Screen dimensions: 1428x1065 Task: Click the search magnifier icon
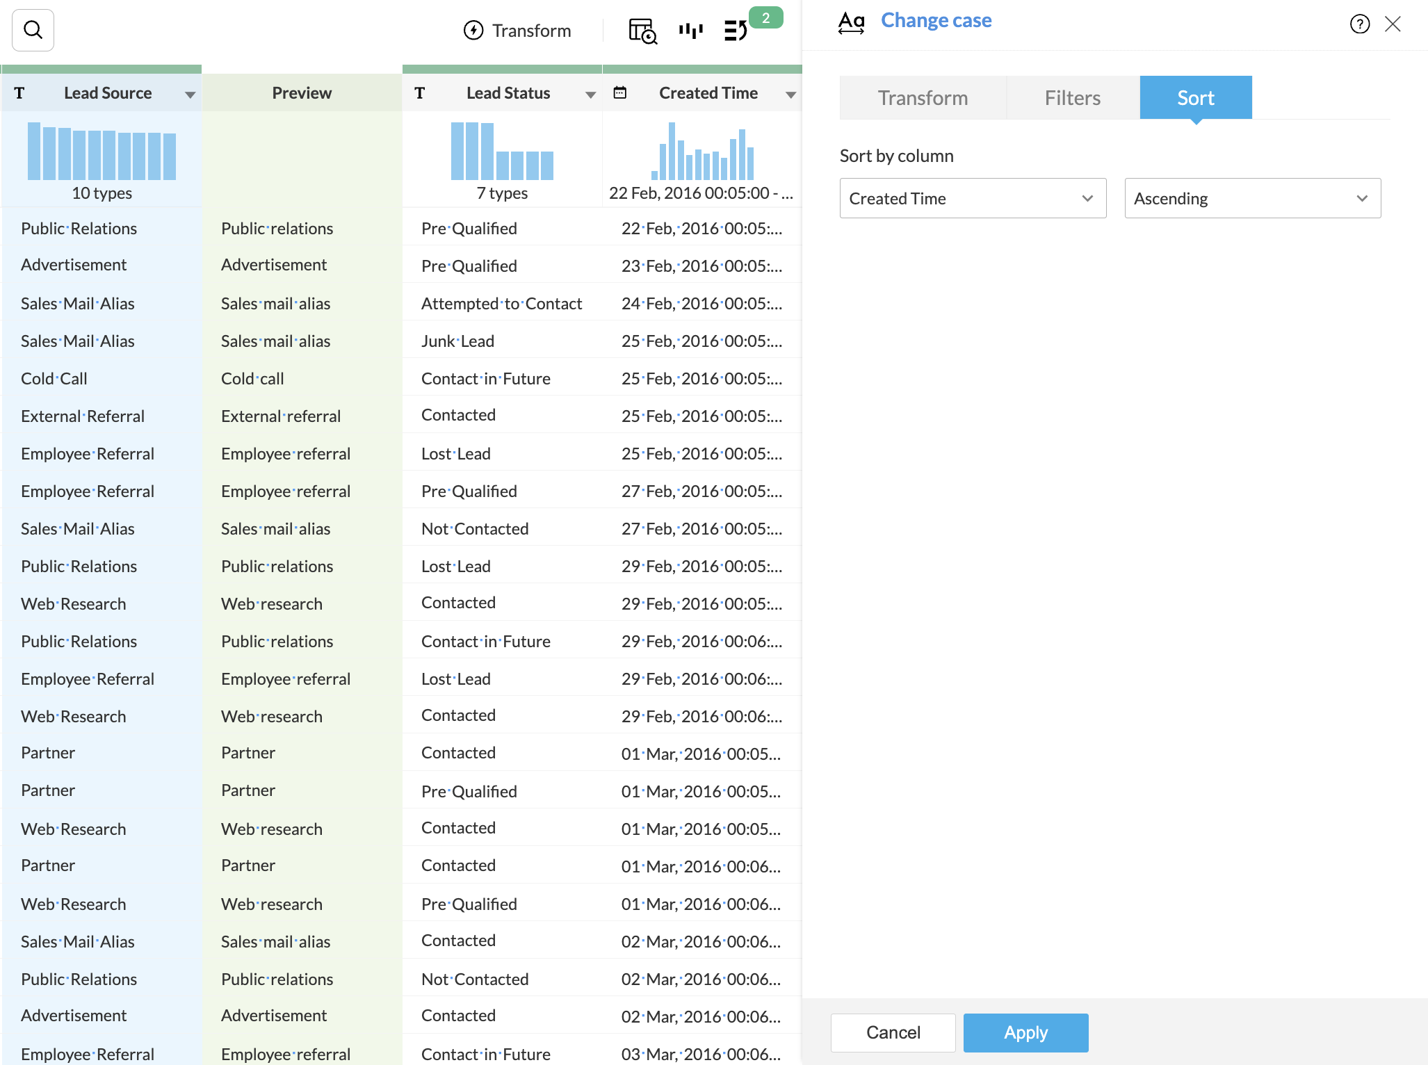(33, 30)
